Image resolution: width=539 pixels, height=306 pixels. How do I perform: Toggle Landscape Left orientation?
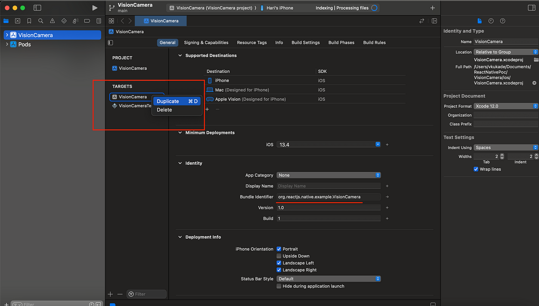pyautogui.click(x=279, y=263)
